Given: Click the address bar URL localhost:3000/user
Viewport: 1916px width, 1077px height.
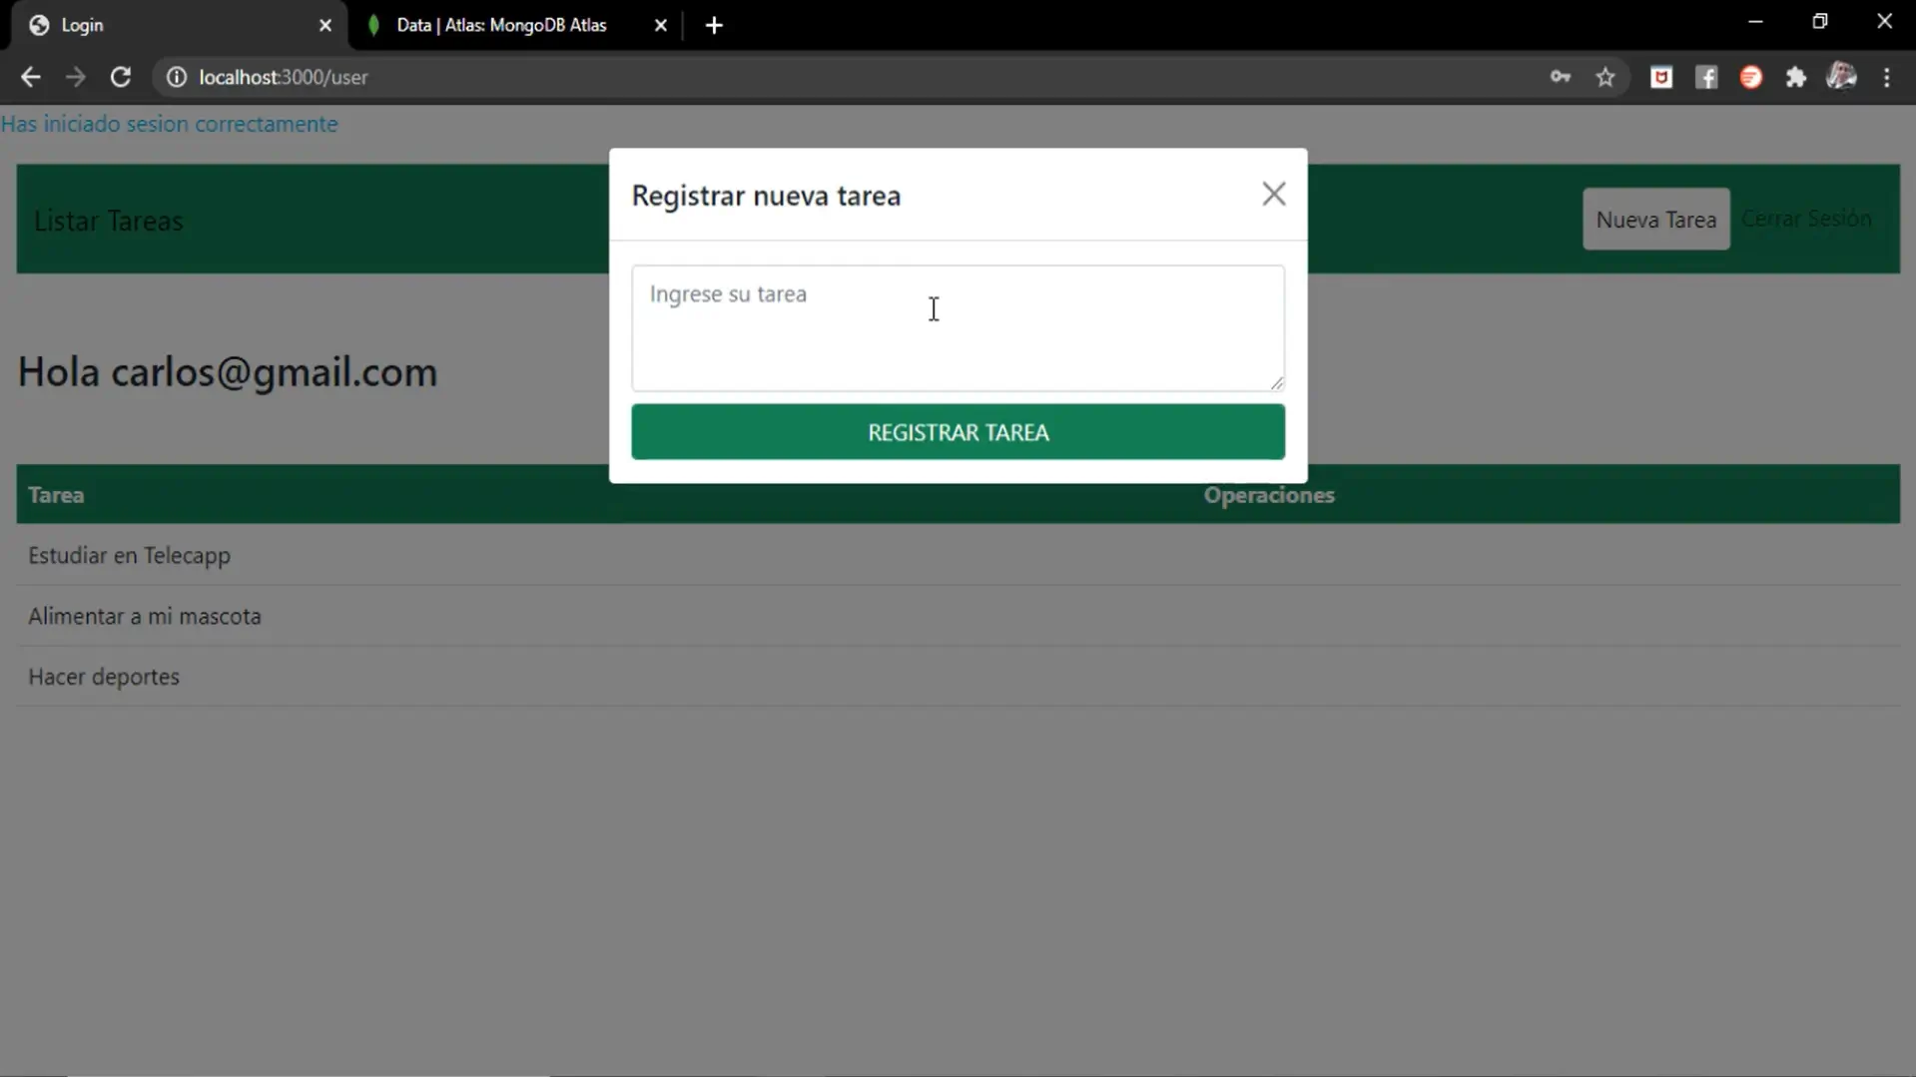Looking at the screenshot, I should (x=284, y=77).
